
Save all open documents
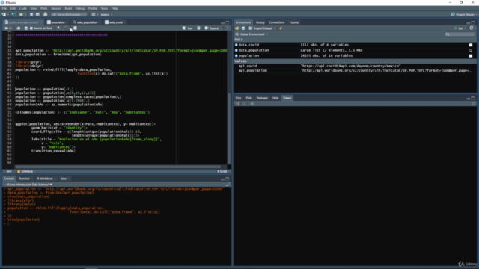tap(37, 15)
